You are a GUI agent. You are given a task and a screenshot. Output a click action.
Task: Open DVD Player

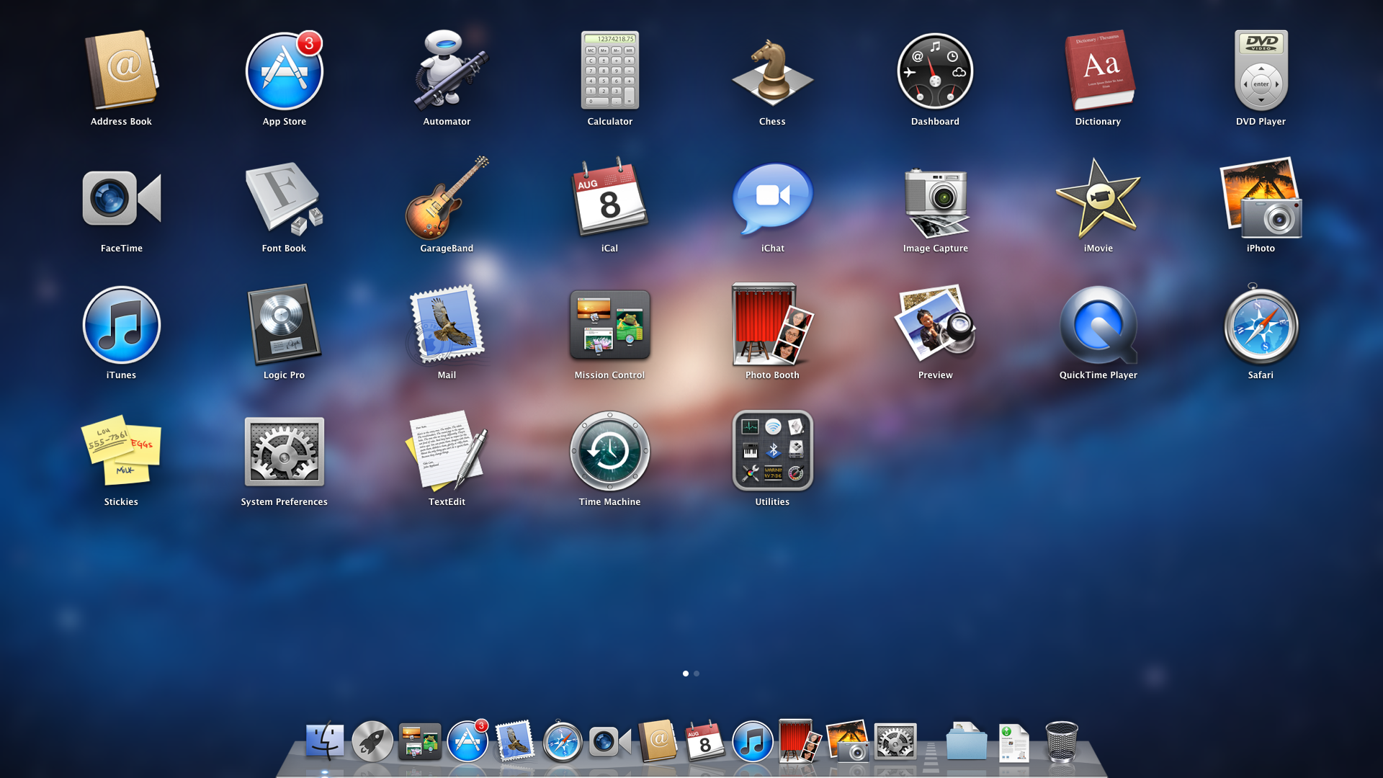[1261, 71]
